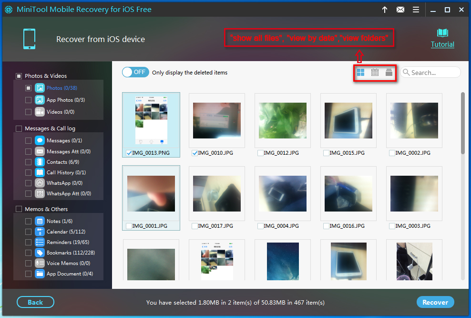This screenshot has height=318, width=471.
Task: Click the Notes icon
Action: point(40,221)
